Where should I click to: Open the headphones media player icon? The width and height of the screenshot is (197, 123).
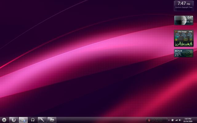(33, 120)
